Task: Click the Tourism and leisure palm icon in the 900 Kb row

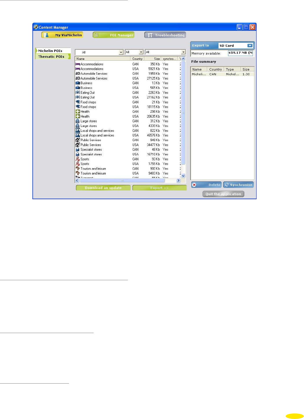Action: [78, 168]
